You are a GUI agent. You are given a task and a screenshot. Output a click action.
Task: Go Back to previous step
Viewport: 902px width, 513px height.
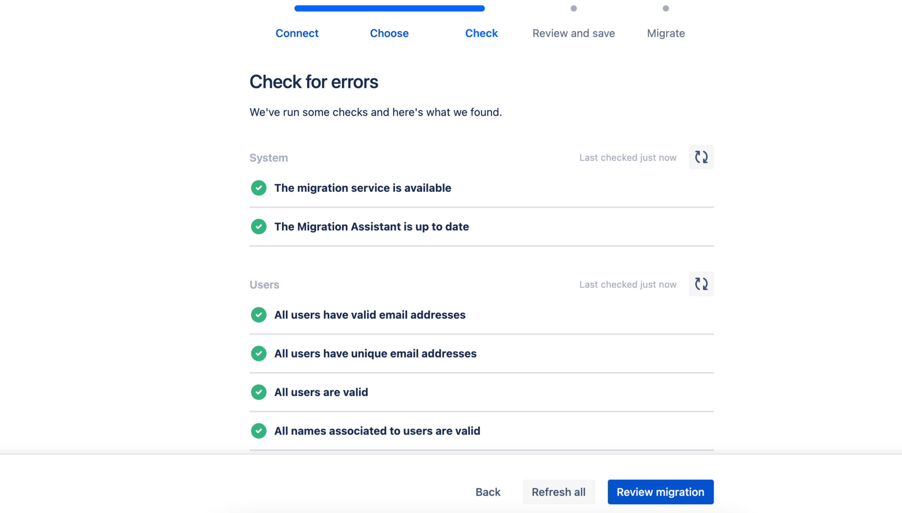pos(488,492)
